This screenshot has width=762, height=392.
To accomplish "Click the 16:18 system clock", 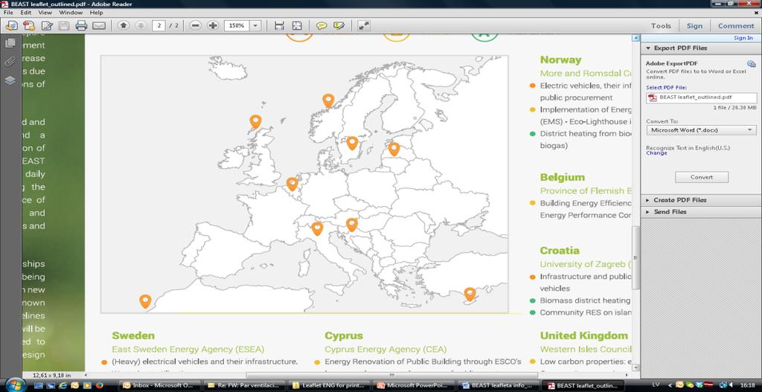I will pos(749,385).
